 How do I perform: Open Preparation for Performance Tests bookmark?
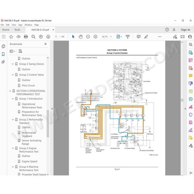point(32,113)
